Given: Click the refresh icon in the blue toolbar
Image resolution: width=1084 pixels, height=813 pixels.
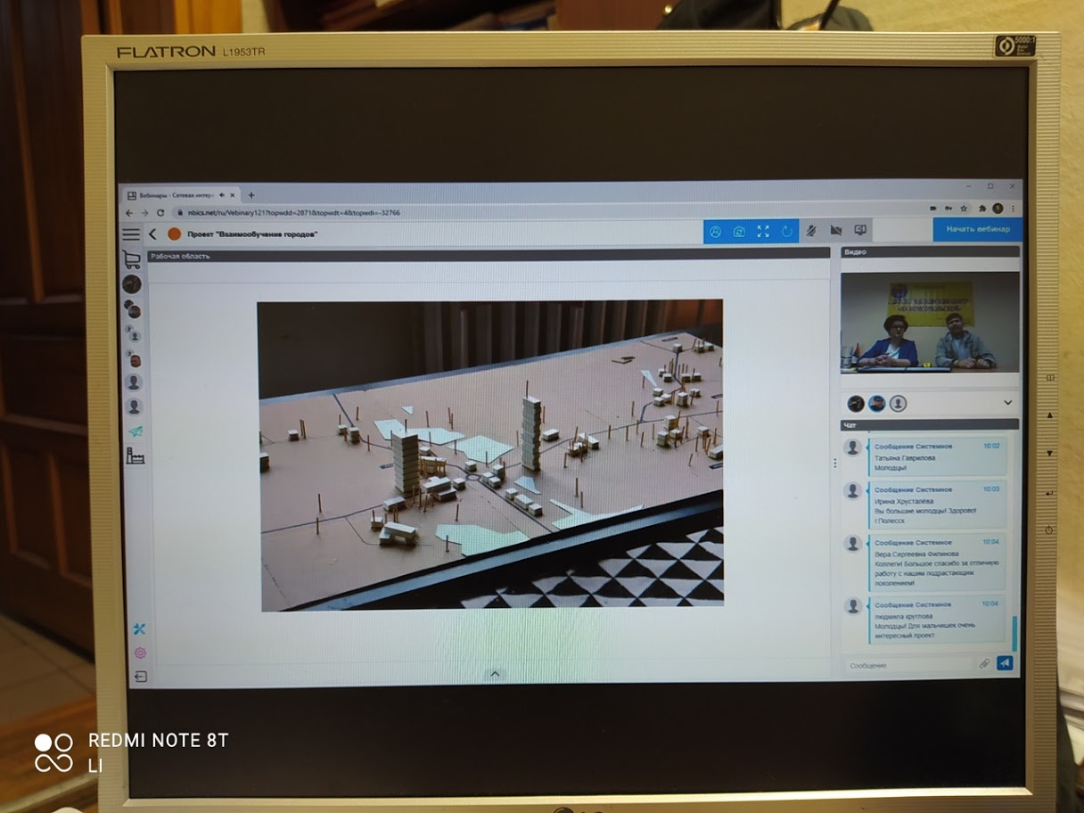Looking at the screenshot, I should pyautogui.click(x=787, y=231).
